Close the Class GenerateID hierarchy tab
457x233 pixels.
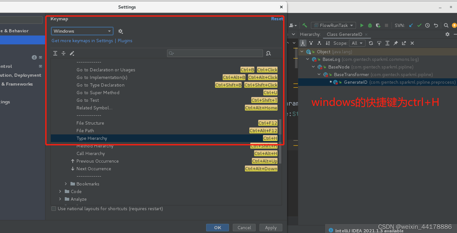tap(366, 34)
